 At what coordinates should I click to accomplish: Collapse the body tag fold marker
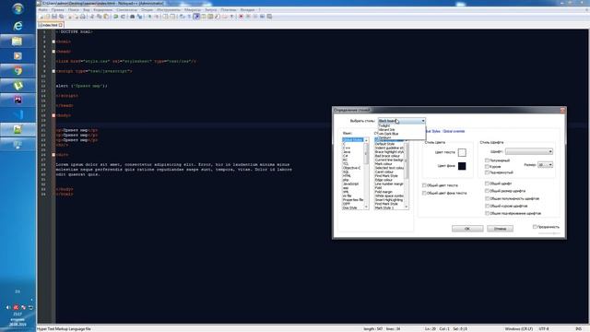point(53,115)
